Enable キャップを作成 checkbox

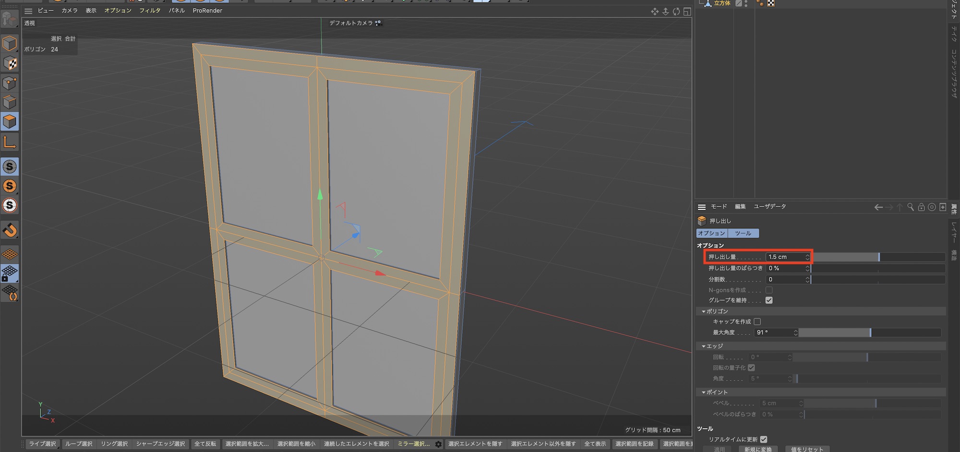pos(757,321)
